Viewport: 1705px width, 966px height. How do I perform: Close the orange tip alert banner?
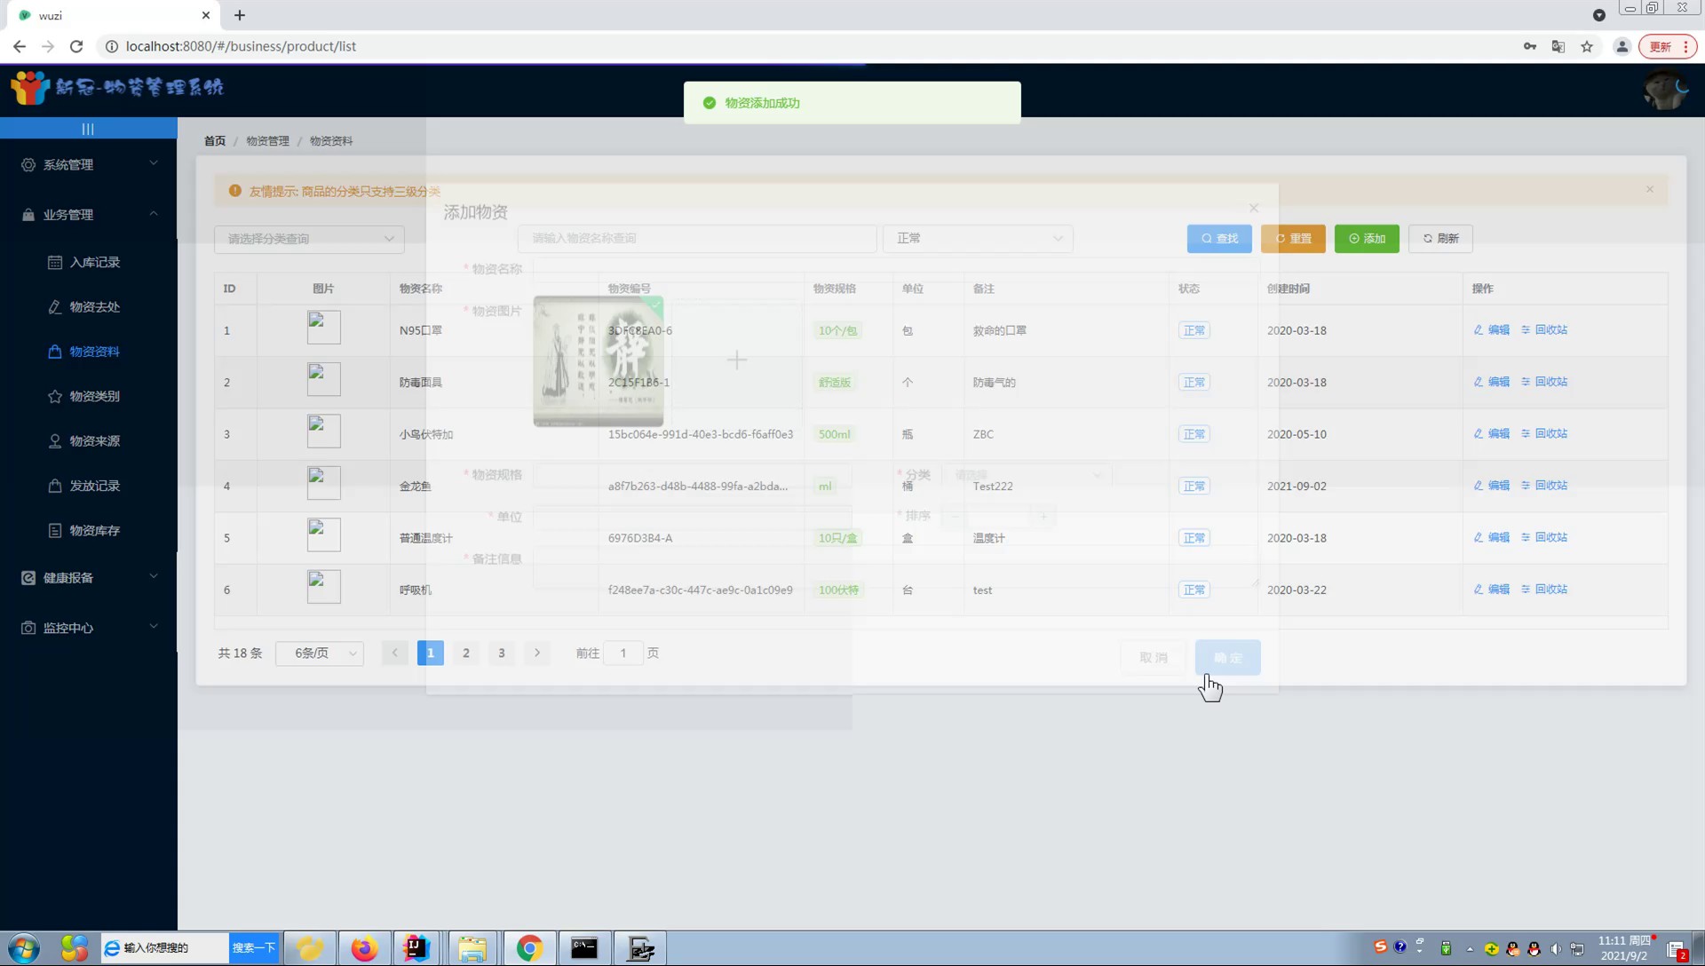(x=1649, y=190)
